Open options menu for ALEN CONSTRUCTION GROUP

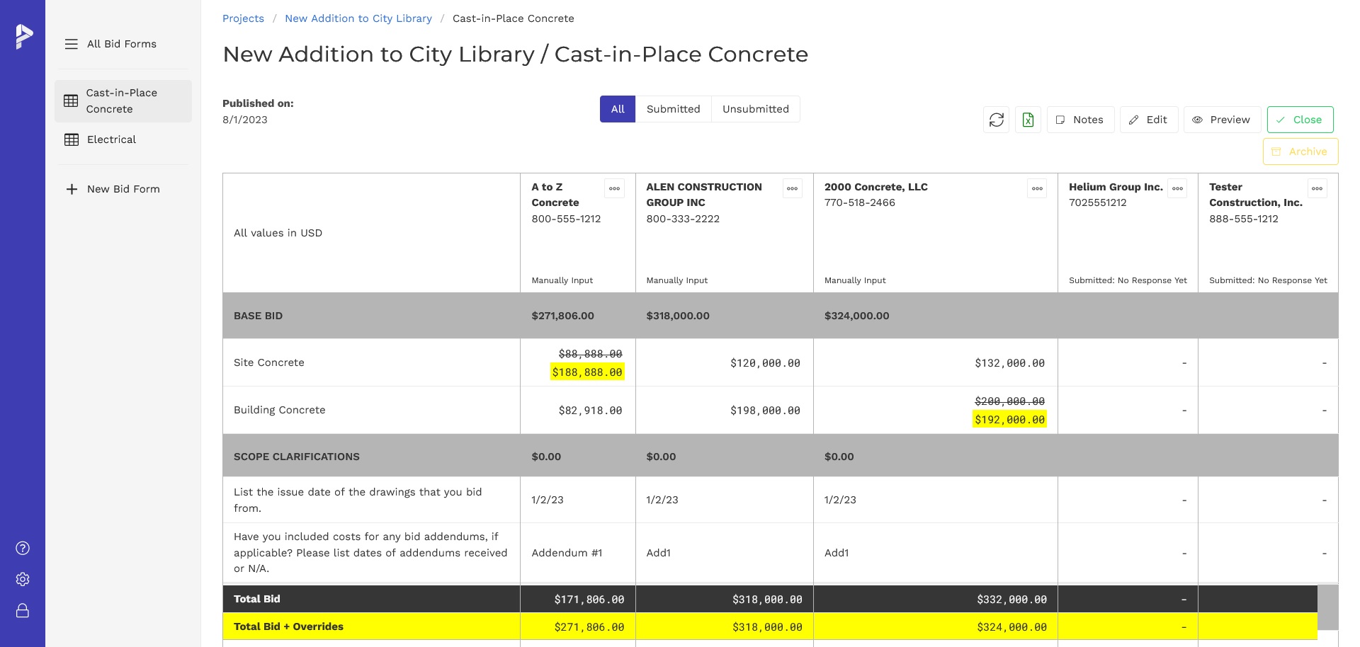[792, 188]
